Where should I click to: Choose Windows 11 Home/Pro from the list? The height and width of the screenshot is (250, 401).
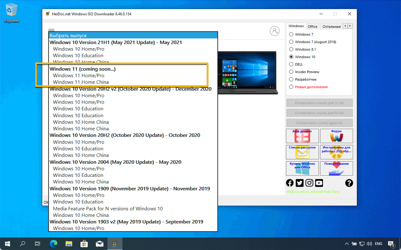click(78, 75)
